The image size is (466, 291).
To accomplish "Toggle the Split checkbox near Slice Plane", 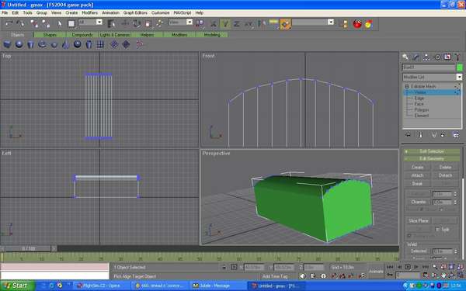I will 437,230.
